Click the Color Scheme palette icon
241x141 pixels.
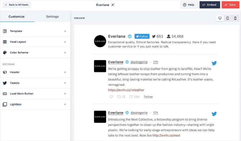[x=5, y=53]
